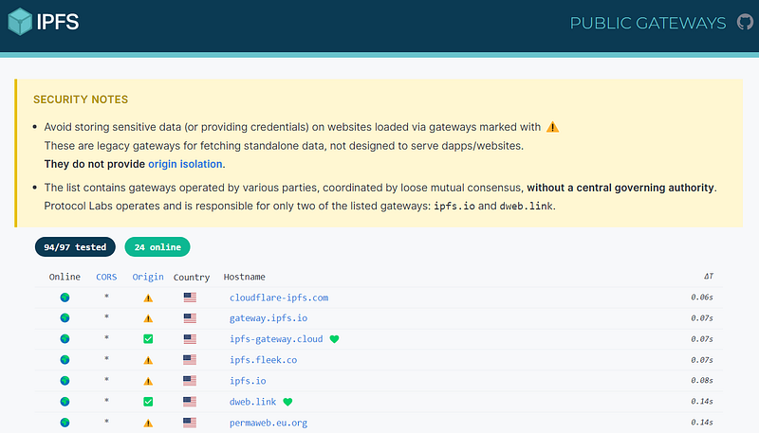This screenshot has width=759, height=433.
Task: Click the US flag for ipfs.io row
Action: coord(190,380)
